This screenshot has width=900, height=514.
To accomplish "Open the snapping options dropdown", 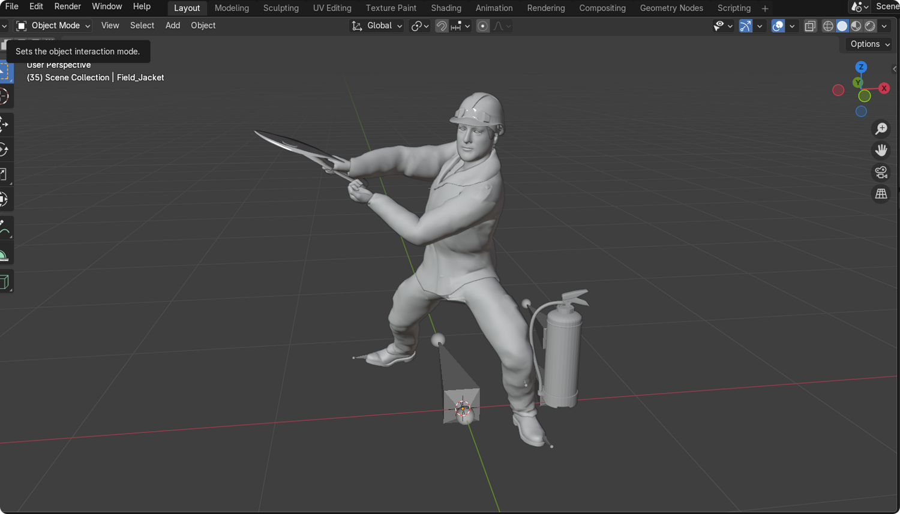I will (x=460, y=26).
